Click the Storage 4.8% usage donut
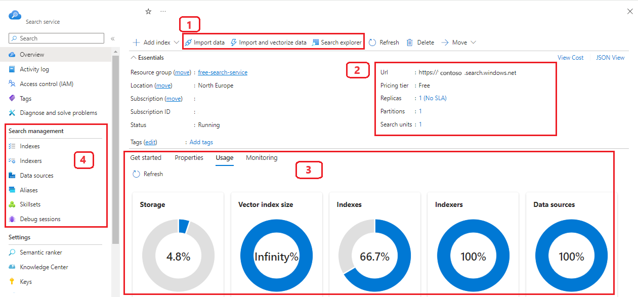The width and height of the screenshot is (638, 297). tap(179, 257)
